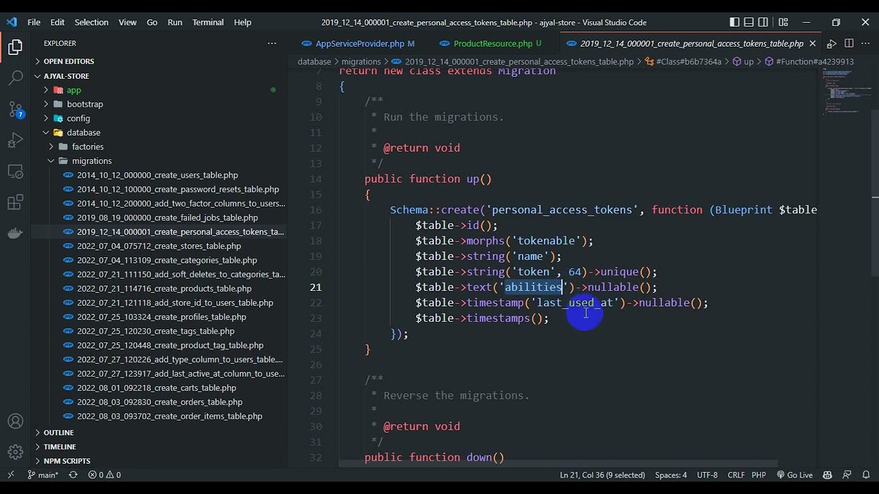Open the Manage gear icon
This screenshot has width=879, height=494.
click(x=15, y=452)
